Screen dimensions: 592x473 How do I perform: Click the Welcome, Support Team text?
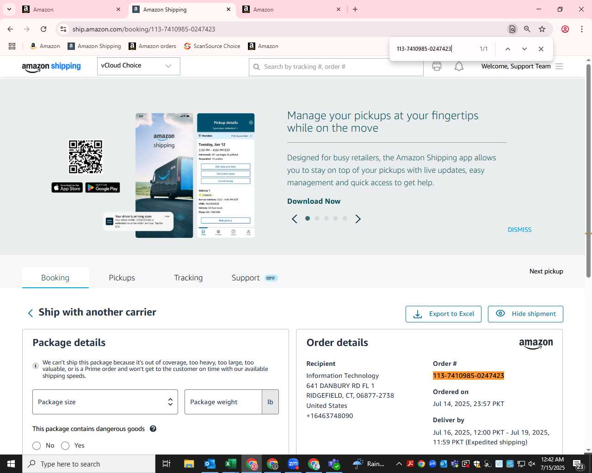click(x=516, y=66)
